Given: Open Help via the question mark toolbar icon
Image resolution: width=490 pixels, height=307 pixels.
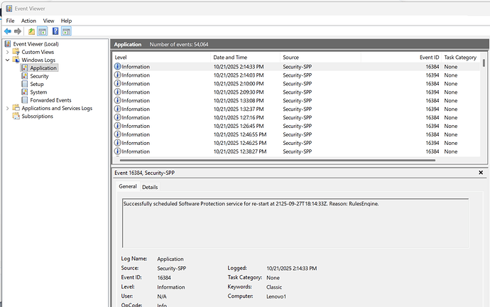Looking at the screenshot, I should 55,31.
